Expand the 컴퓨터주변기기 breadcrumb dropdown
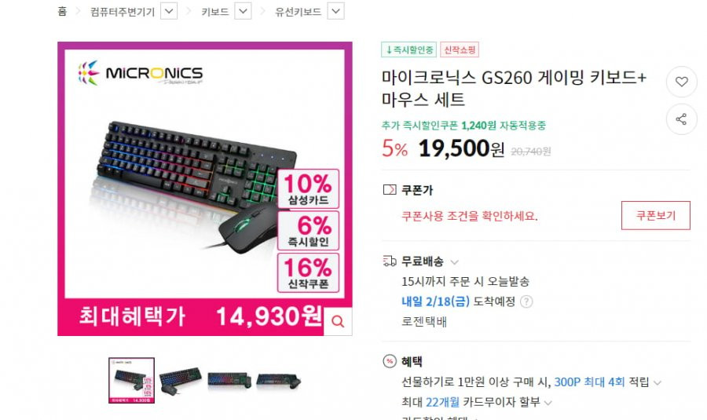The width and height of the screenshot is (707, 420). [169, 11]
